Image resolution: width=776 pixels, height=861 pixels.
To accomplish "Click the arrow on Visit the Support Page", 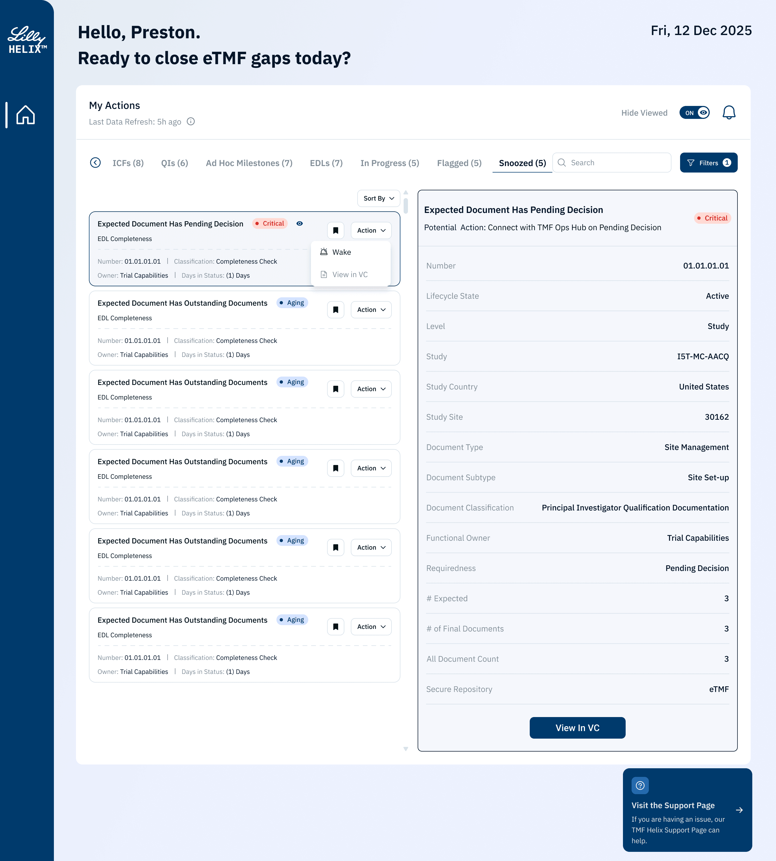I will coord(739,810).
